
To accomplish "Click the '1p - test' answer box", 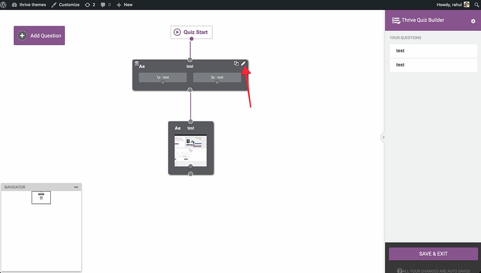I will coord(163,77).
